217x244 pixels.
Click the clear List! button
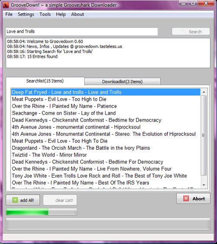coord(60,200)
